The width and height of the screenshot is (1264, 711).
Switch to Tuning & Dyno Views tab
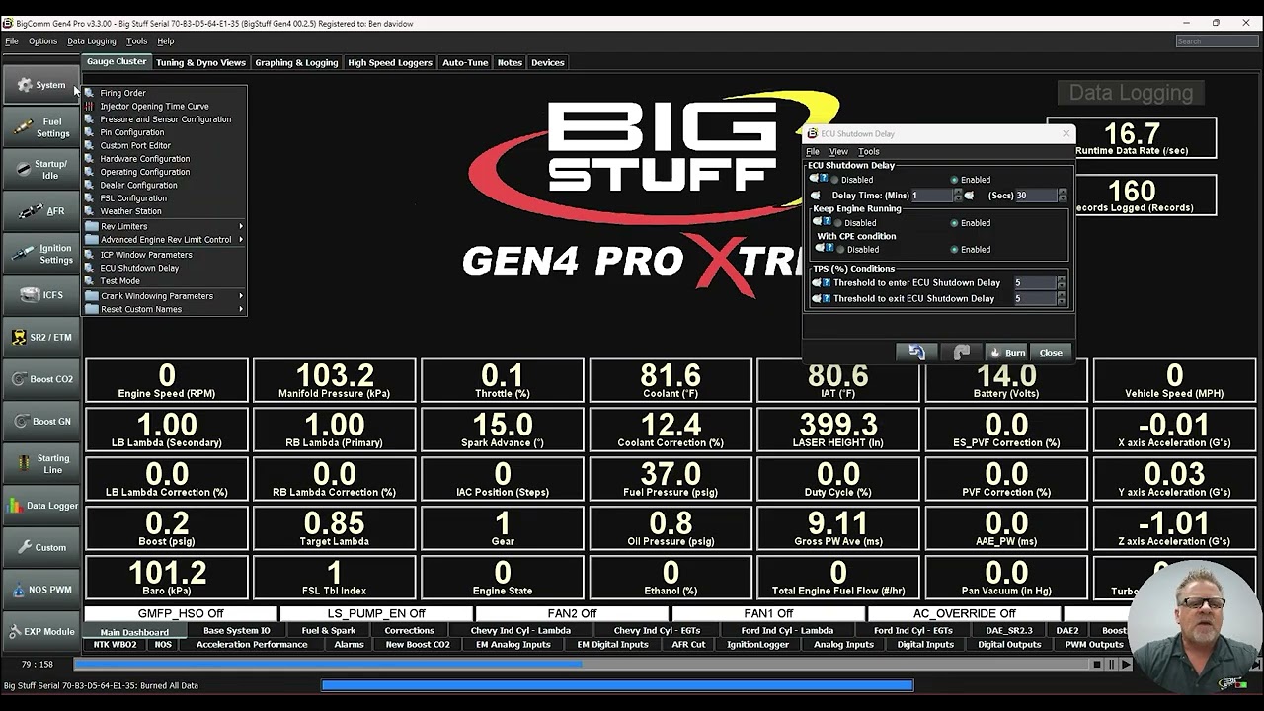pos(200,62)
